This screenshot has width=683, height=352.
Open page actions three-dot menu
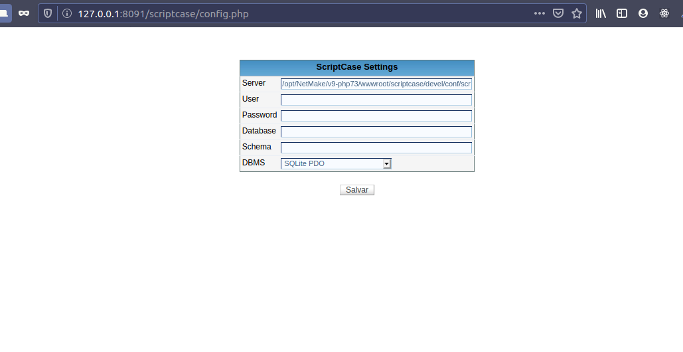click(539, 13)
